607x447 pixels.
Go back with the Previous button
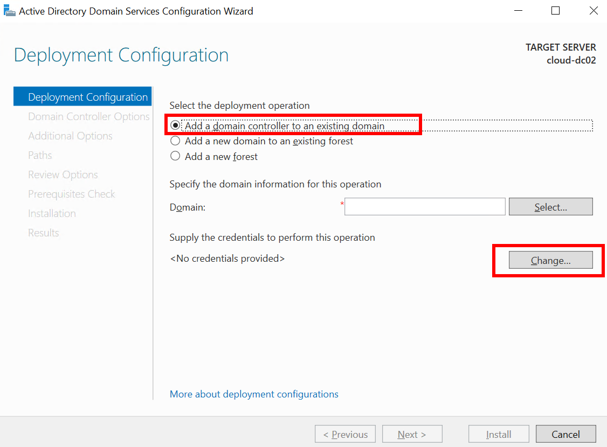345,434
